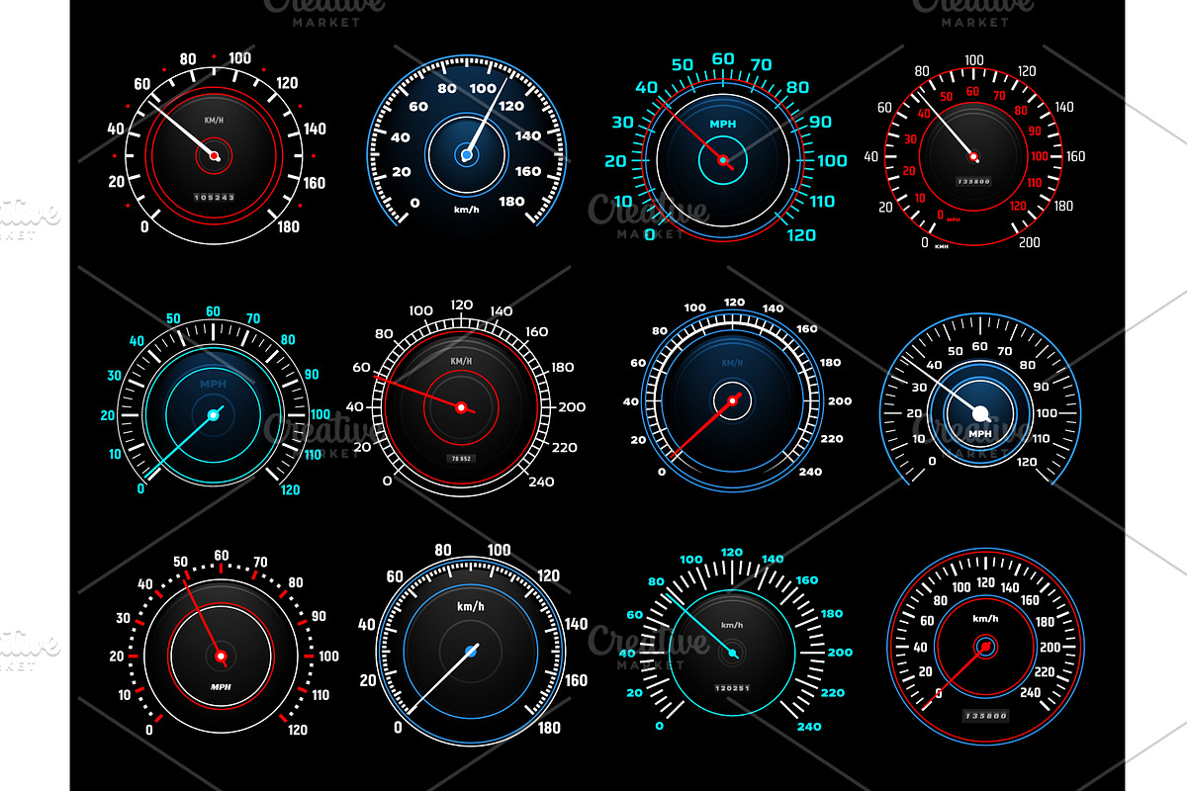
Task: Click the 200 mark on the 78 652 odometer gauge
Action: point(572,406)
